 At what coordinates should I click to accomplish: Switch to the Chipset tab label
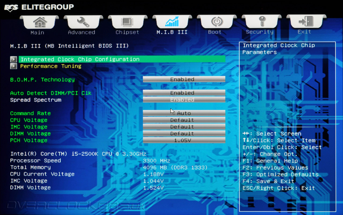(x=127, y=32)
